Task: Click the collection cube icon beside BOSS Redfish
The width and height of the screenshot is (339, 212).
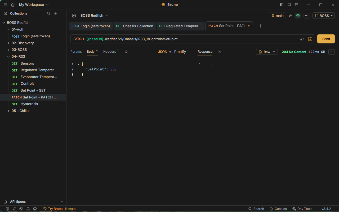Action: tap(74, 16)
